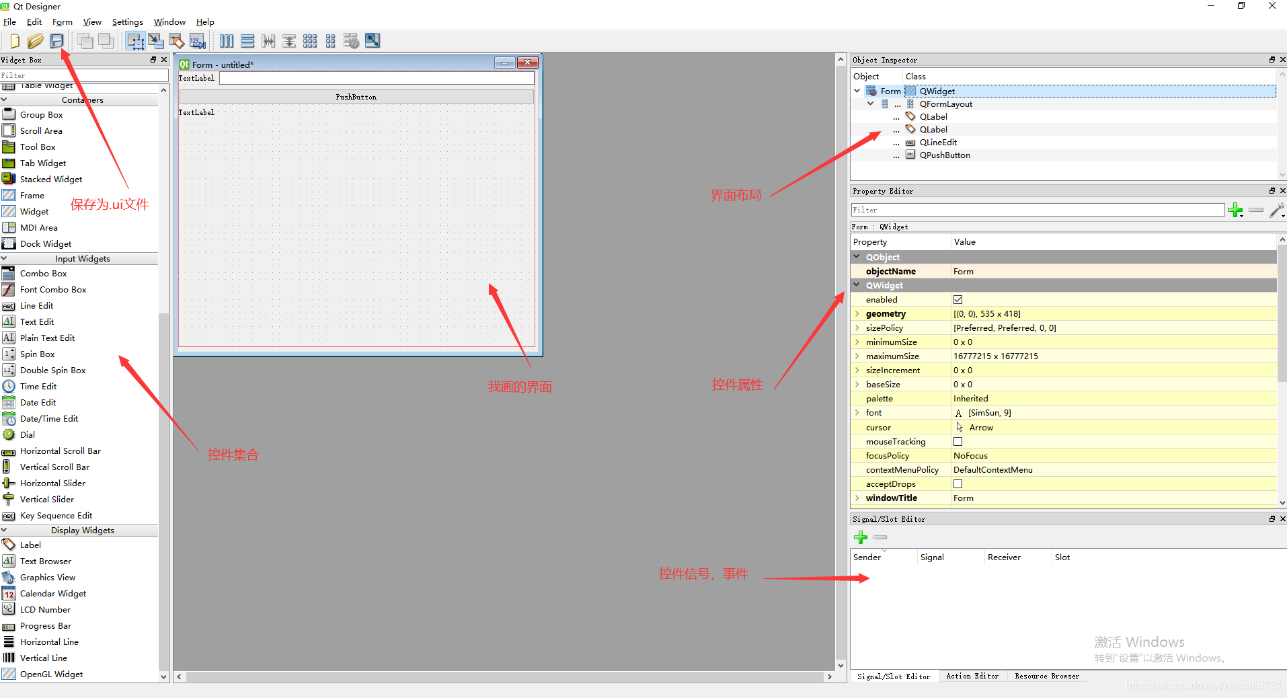Select Line Edit widget entry
This screenshot has height=698, width=1287.
point(36,306)
